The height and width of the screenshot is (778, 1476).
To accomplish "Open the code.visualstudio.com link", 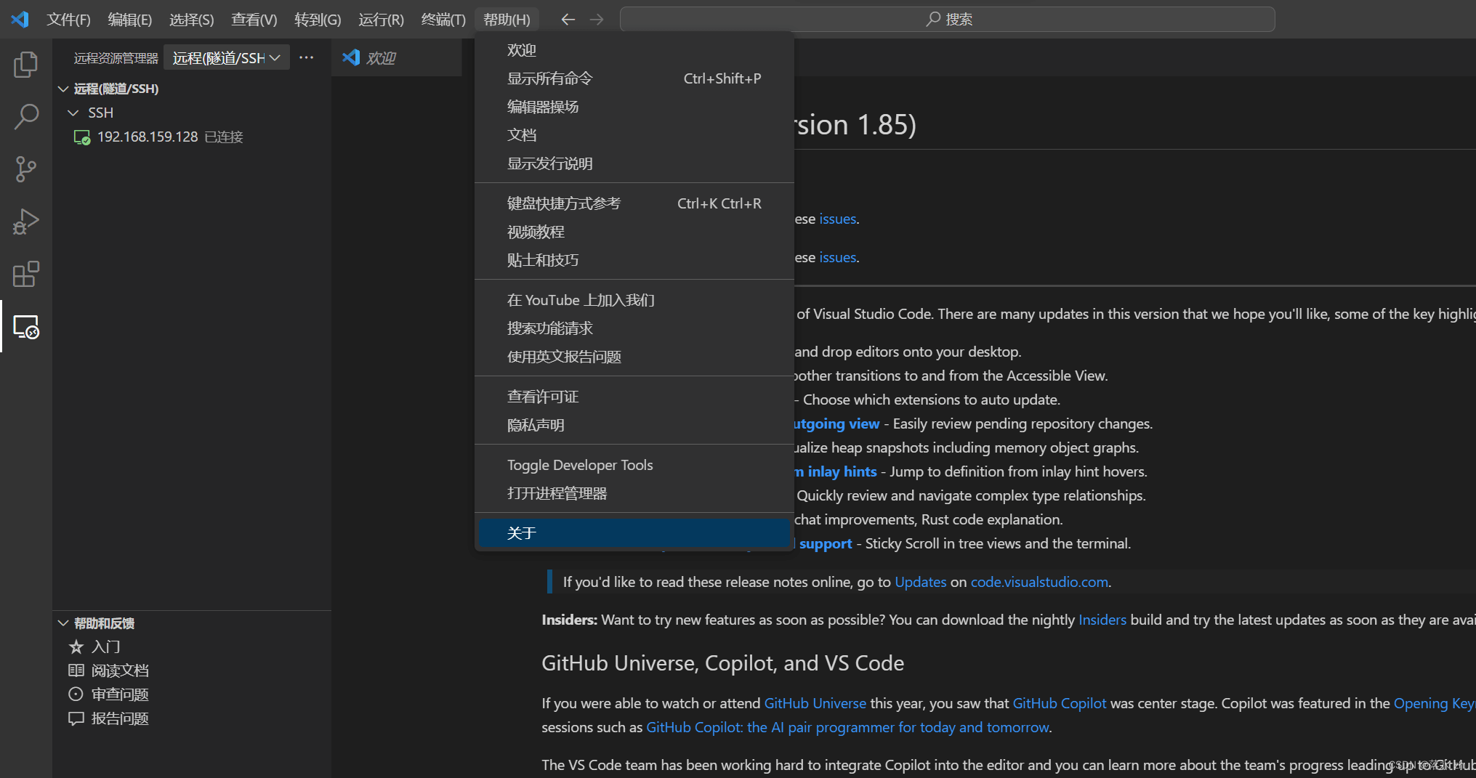I will [x=1039, y=582].
